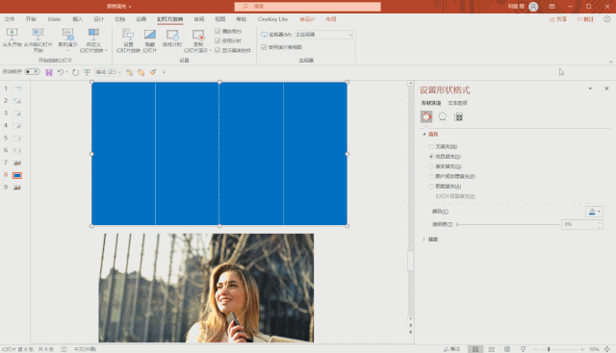Select the Size & Properties icon in format pane

tap(458, 116)
